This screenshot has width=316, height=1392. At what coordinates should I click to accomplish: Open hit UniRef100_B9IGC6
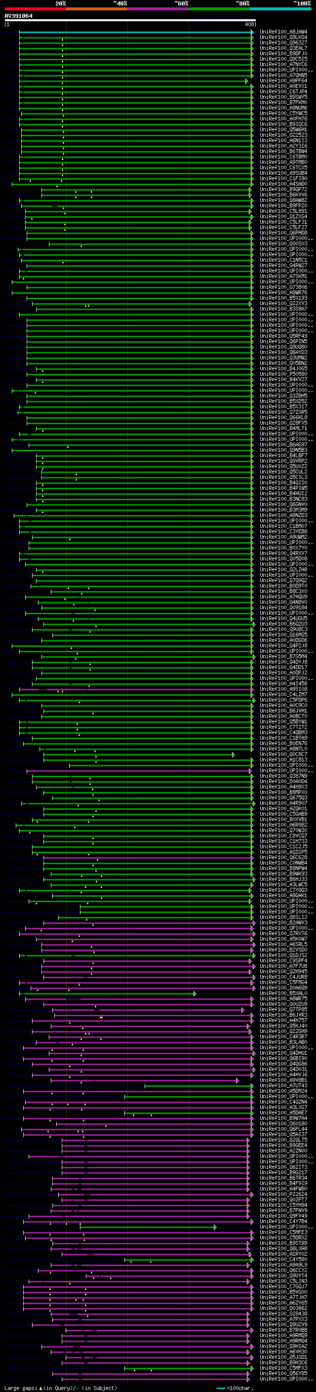pyautogui.click(x=283, y=124)
